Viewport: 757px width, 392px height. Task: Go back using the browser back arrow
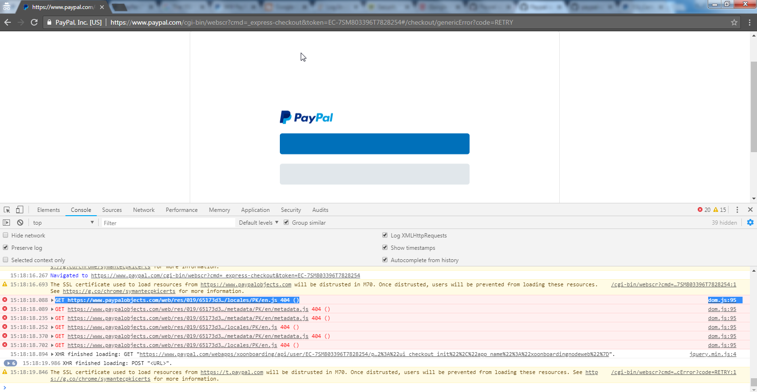click(8, 22)
